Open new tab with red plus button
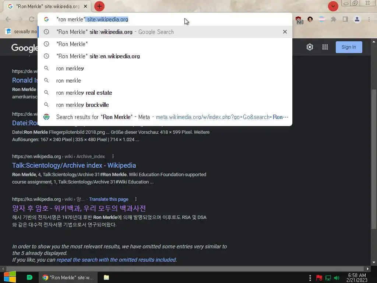377x283 pixels. (x=99, y=6)
